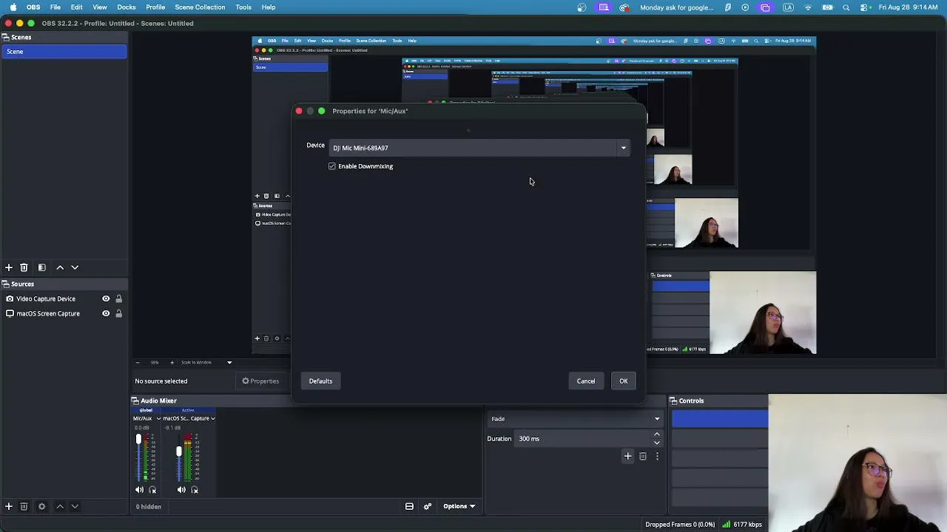Mute the Mic/Aux audio channel
Viewport: 947px width, 532px height.
pyautogui.click(x=139, y=490)
